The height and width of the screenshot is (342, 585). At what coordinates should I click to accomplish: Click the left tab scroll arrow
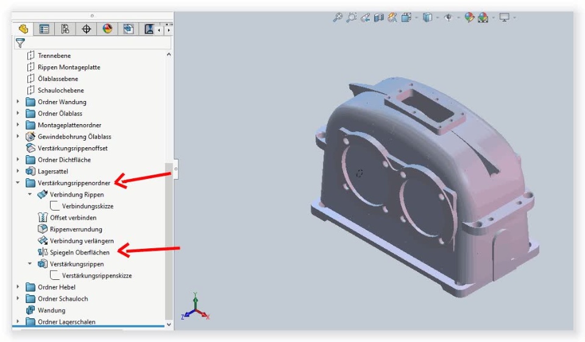159,30
